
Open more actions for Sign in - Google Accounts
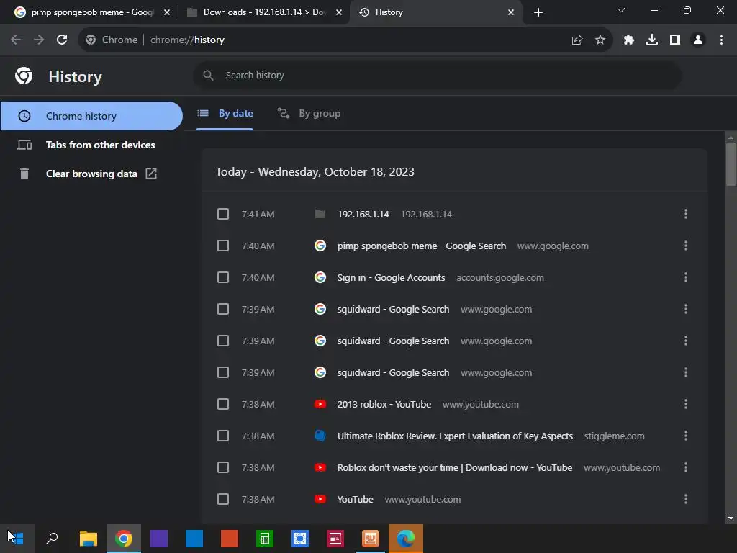pos(686,277)
